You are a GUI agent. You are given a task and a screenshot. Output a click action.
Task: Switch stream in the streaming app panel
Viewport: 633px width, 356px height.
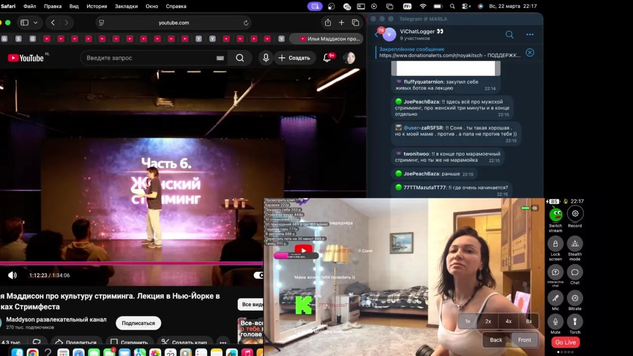pyautogui.click(x=555, y=215)
